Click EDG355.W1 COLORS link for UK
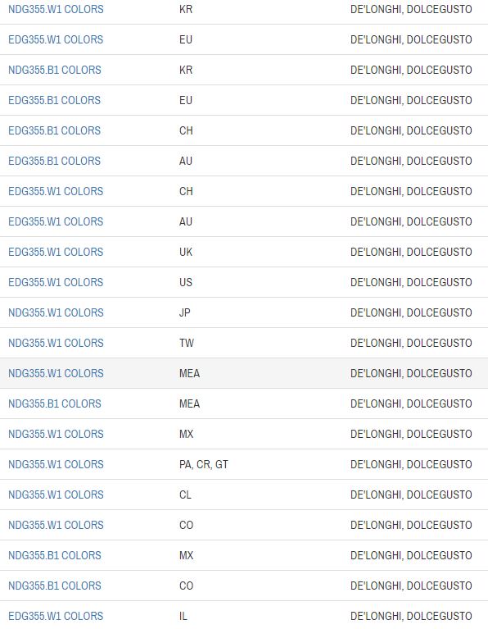Screen dimensions: 488x629 pyautogui.click(x=56, y=252)
